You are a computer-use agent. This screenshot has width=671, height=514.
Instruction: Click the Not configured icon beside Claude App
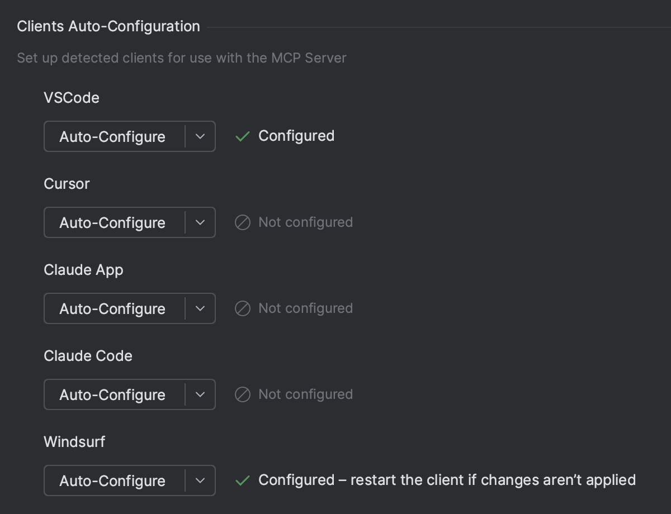click(242, 308)
